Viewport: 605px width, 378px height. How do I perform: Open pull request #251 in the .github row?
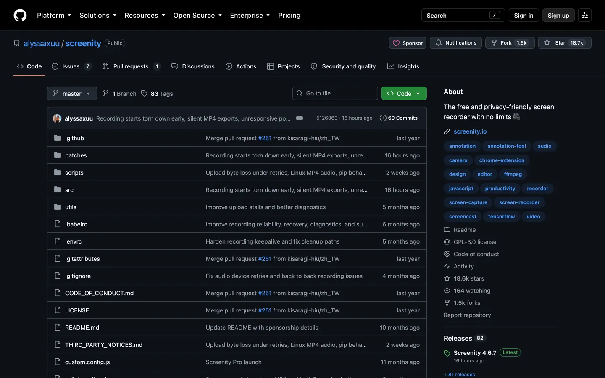(265, 138)
